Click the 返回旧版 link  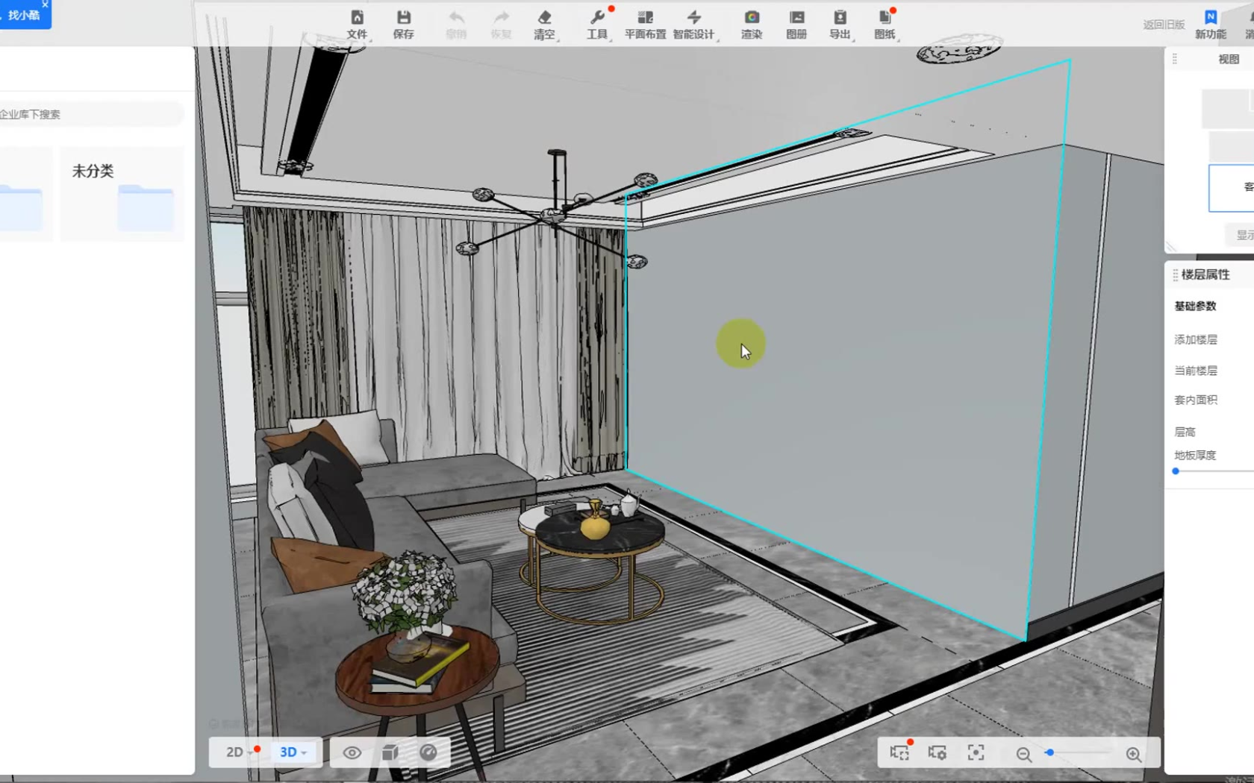click(x=1163, y=25)
